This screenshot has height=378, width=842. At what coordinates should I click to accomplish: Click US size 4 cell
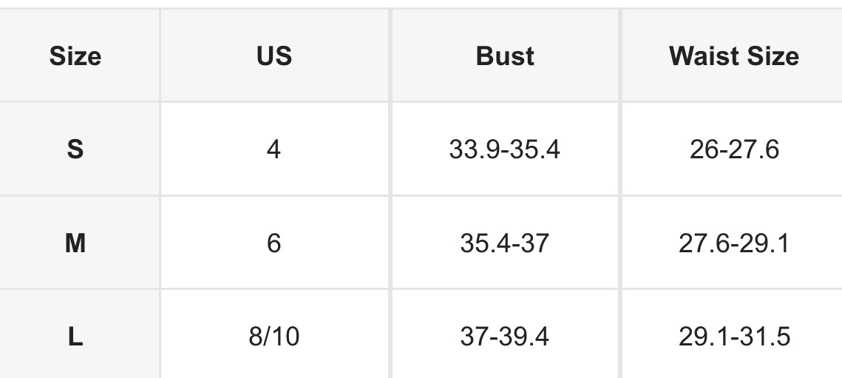click(x=274, y=150)
